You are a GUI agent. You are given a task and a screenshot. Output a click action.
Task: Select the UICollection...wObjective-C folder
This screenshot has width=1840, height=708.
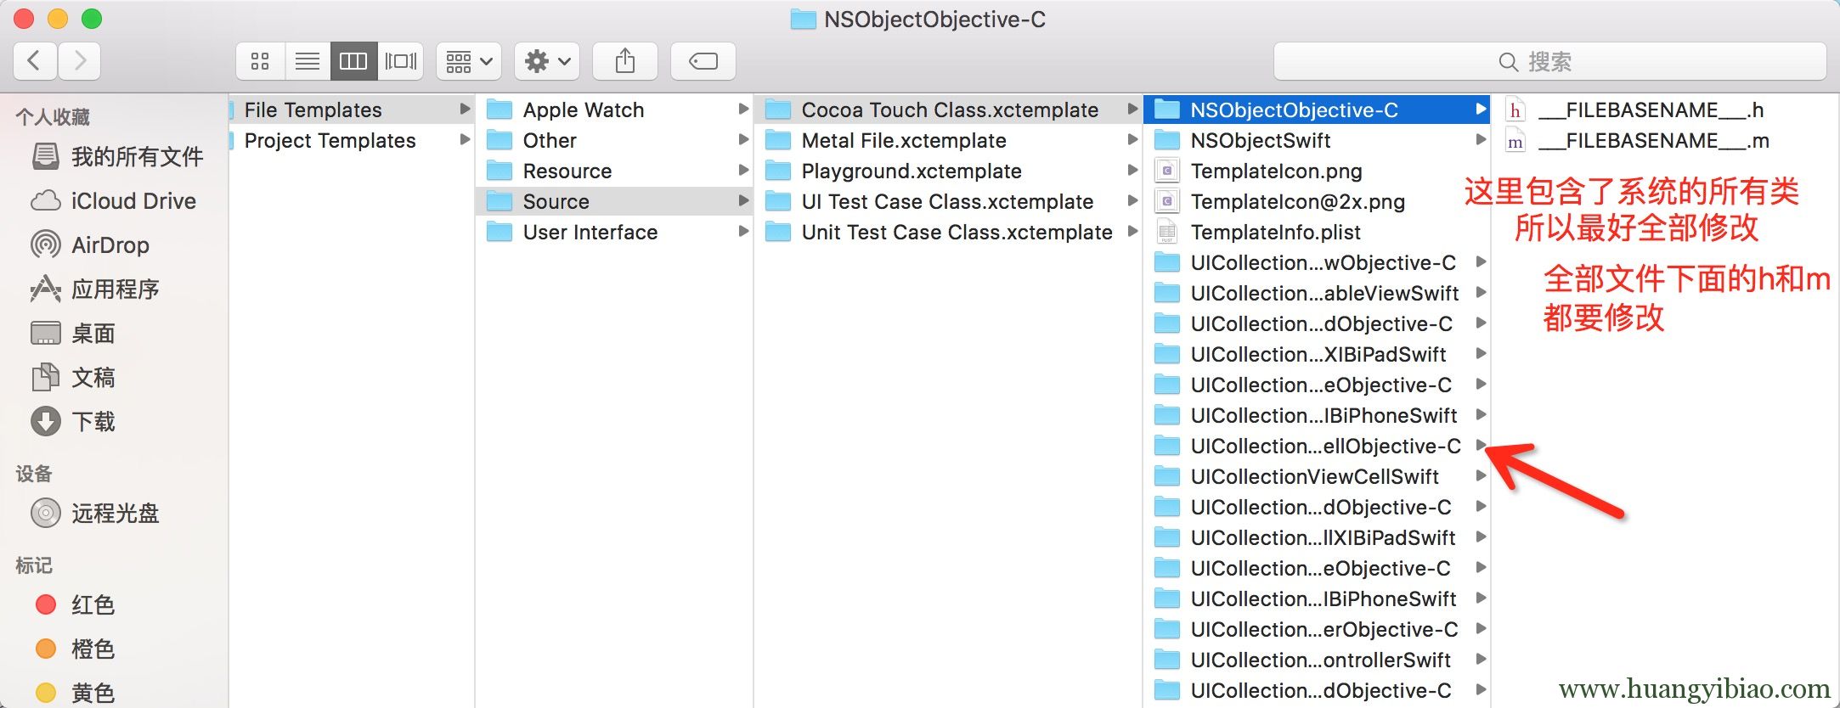click(1317, 263)
